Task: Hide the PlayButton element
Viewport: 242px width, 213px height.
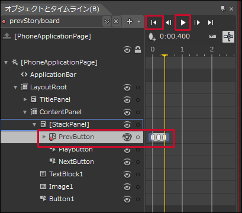Action: (x=127, y=150)
